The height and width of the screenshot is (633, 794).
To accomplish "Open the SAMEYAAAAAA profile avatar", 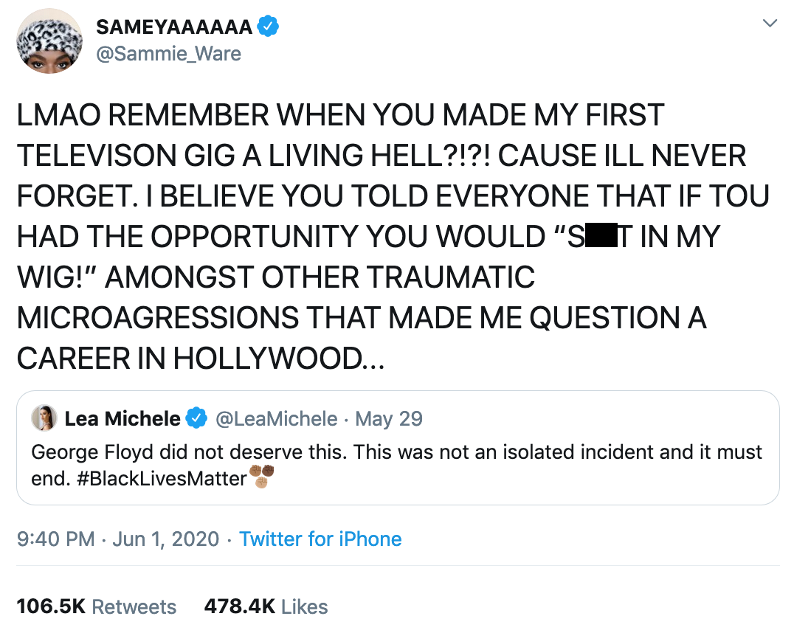I will [48, 41].
